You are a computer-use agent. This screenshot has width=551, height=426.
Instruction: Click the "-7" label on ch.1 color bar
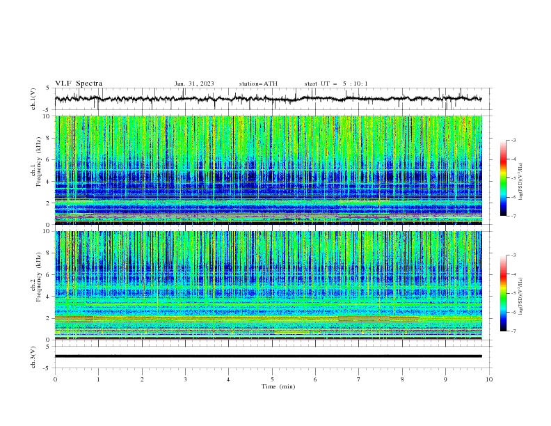(x=513, y=216)
